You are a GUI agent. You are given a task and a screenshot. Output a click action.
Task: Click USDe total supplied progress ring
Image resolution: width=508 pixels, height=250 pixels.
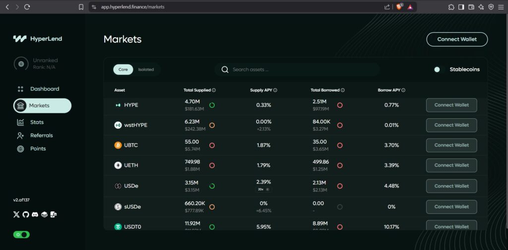click(x=212, y=186)
